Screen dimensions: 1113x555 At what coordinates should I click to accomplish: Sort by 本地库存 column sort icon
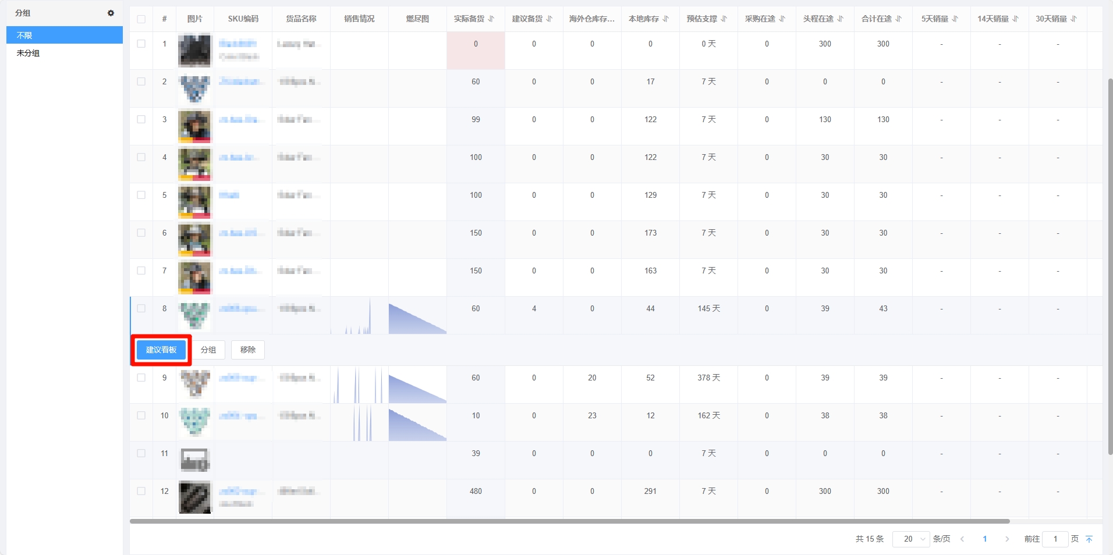pos(666,19)
